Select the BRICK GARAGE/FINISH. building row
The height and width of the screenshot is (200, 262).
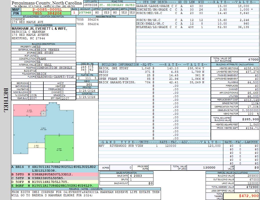click(151, 82)
